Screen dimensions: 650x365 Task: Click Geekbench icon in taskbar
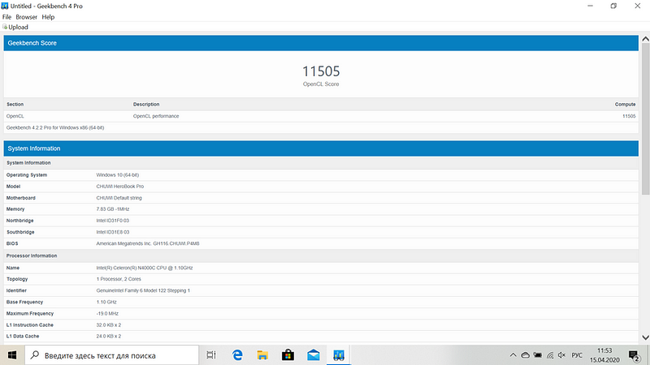pyautogui.click(x=339, y=355)
